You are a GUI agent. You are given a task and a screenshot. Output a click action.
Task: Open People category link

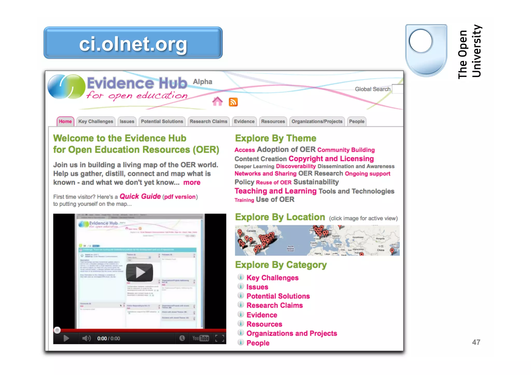pos(258,343)
